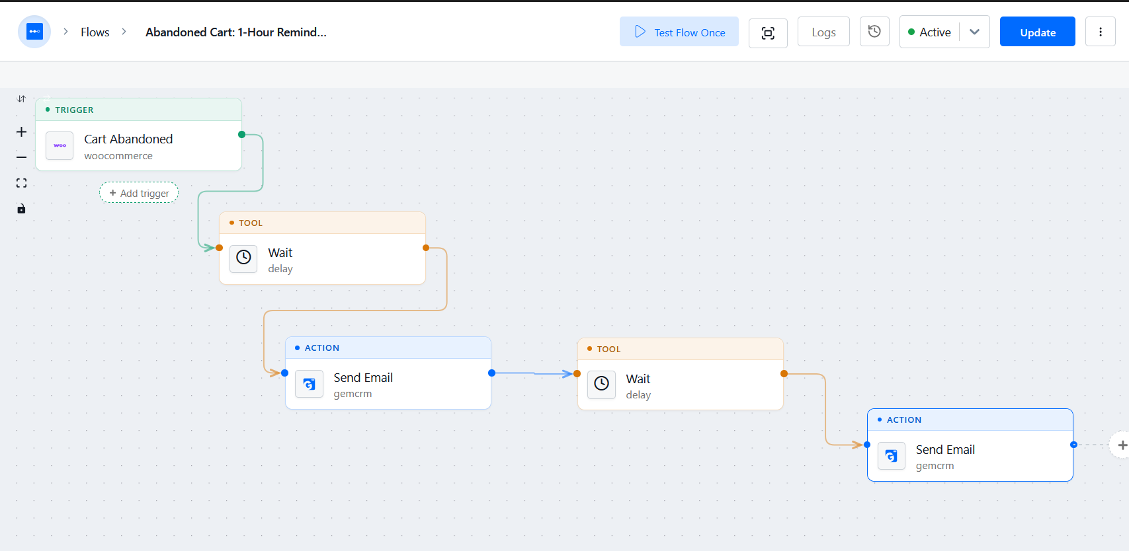Image resolution: width=1129 pixels, height=551 pixels.
Task: Open the three-dot more options menu
Action: tap(1101, 32)
